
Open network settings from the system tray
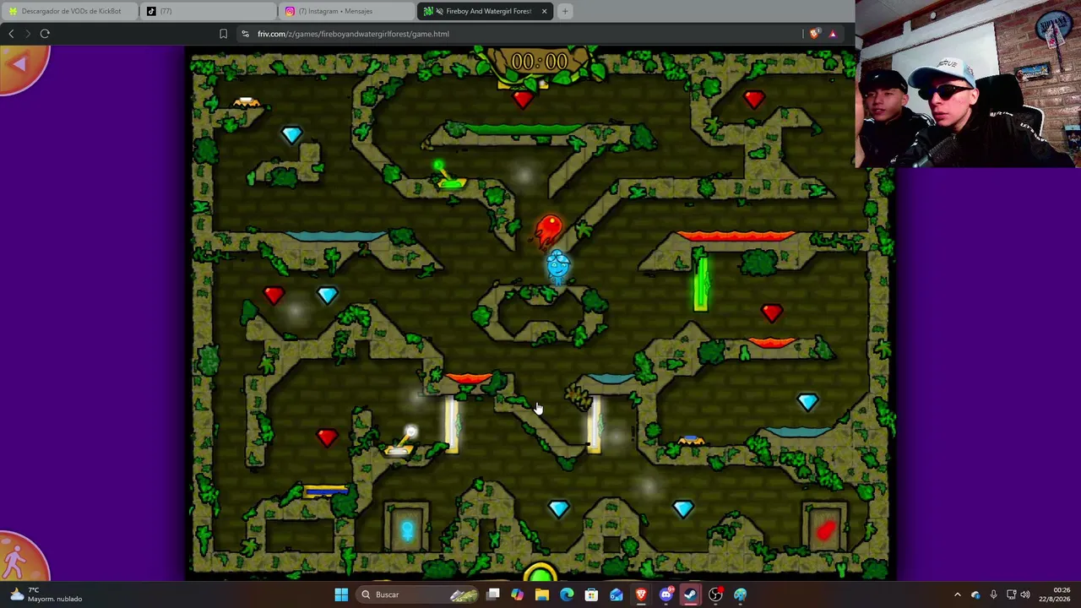(1012, 594)
